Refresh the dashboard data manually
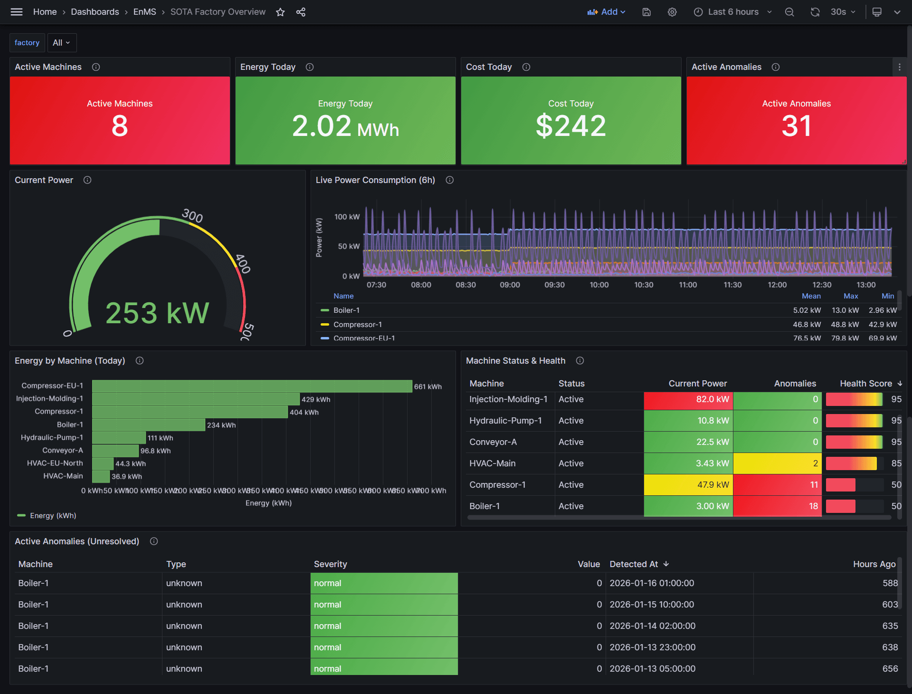This screenshot has height=694, width=912. pos(815,12)
